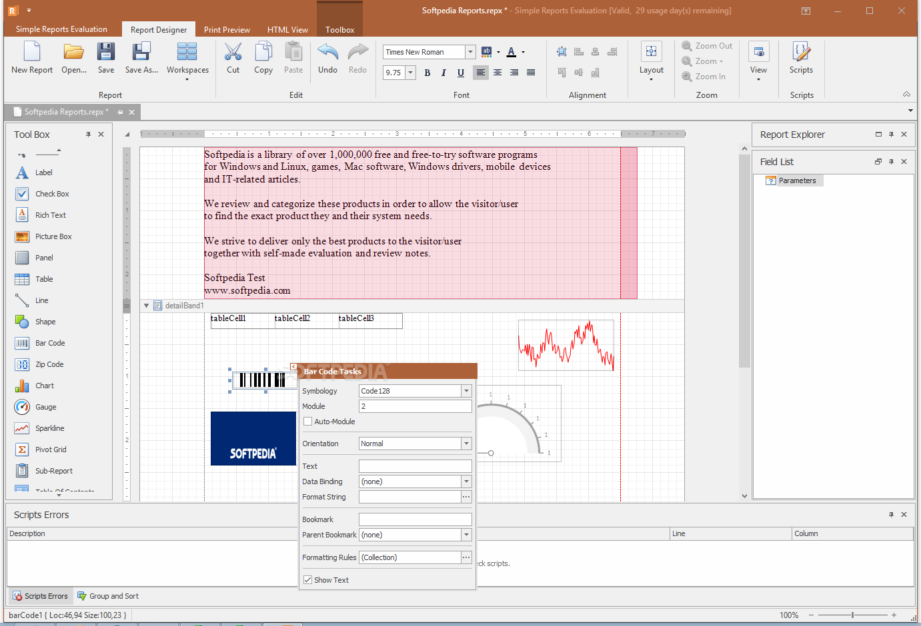Close the Softpedia Reports.repx document tab
This screenshot has width=921, height=626.
[x=132, y=112]
